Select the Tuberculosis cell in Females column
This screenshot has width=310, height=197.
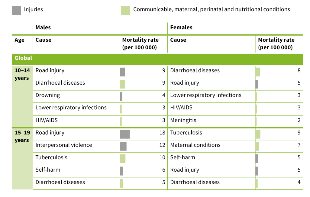pos(186,133)
